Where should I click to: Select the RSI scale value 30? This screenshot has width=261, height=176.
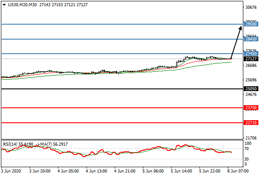click(247, 159)
